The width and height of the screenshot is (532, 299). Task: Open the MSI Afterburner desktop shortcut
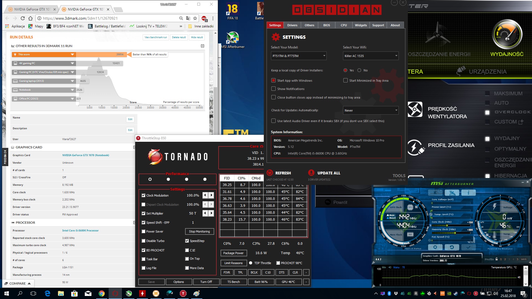coord(233,40)
